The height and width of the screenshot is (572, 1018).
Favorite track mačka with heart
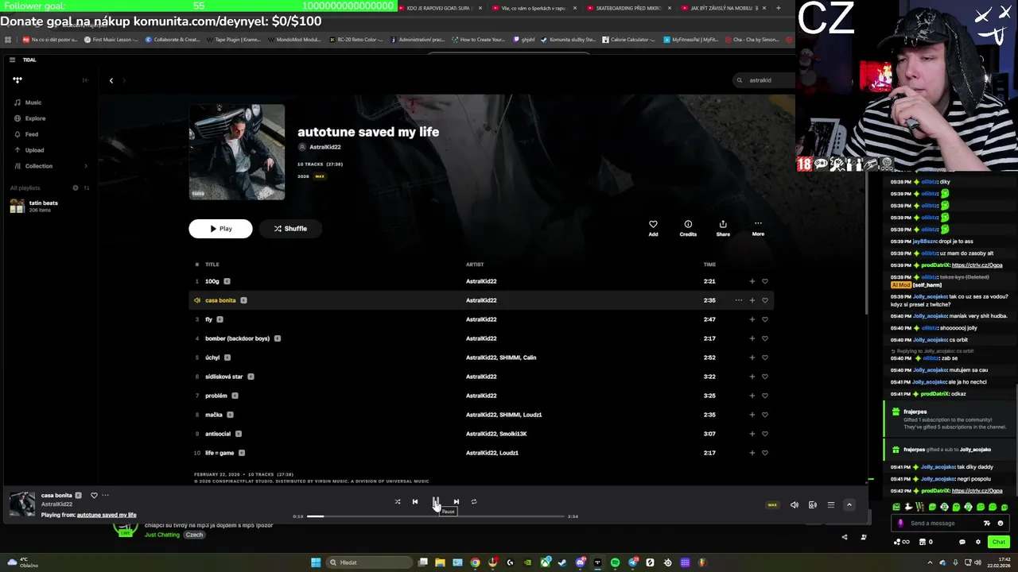[765, 415]
